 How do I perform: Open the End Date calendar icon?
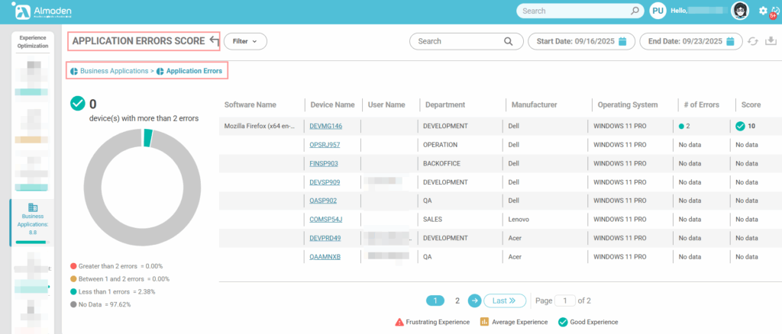tap(730, 41)
